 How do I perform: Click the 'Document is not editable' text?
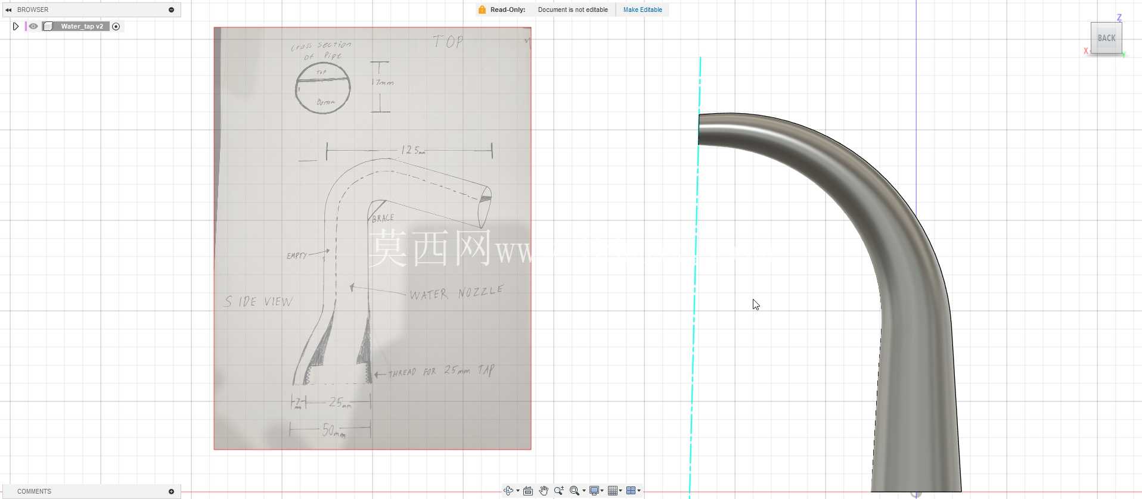point(573,10)
